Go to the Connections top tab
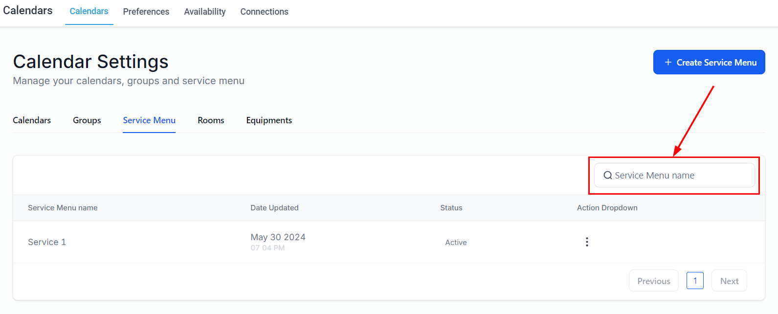Image resolution: width=778 pixels, height=314 pixels. (x=264, y=12)
